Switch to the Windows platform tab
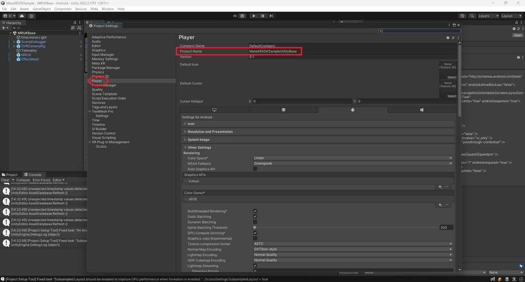The image size is (525, 282). click(x=422, y=110)
